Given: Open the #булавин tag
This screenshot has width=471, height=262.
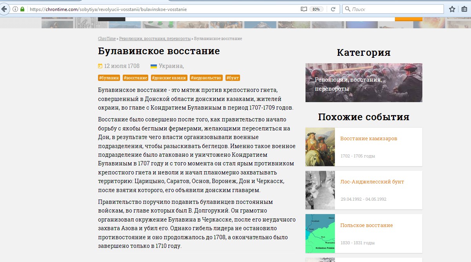Looking at the screenshot, I should pyautogui.click(x=109, y=78).
